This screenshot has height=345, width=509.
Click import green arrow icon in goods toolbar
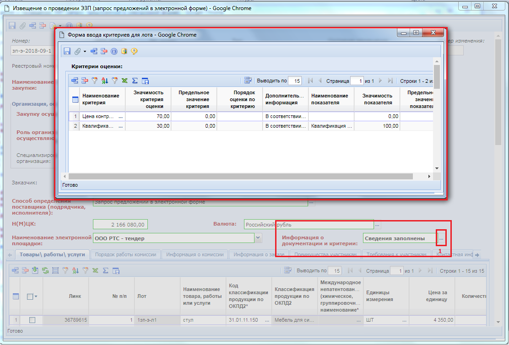pyautogui.click(x=35, y=270)
